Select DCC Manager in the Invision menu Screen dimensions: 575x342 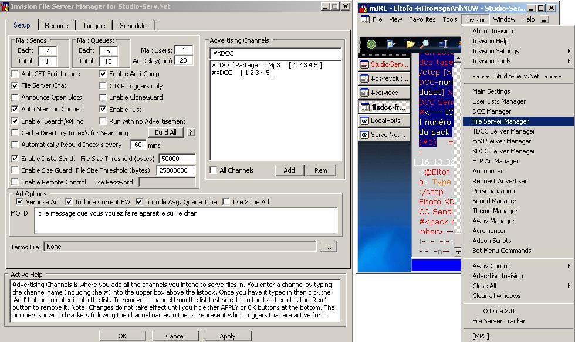pos(518,111)
